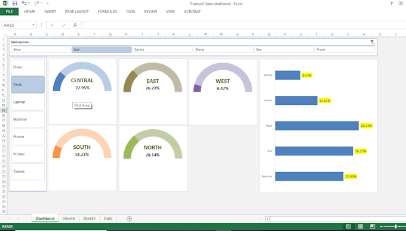This screenshot has width=406, height=231.
Task: Open the PAGE LAYOUT tab
Action: 76,12
